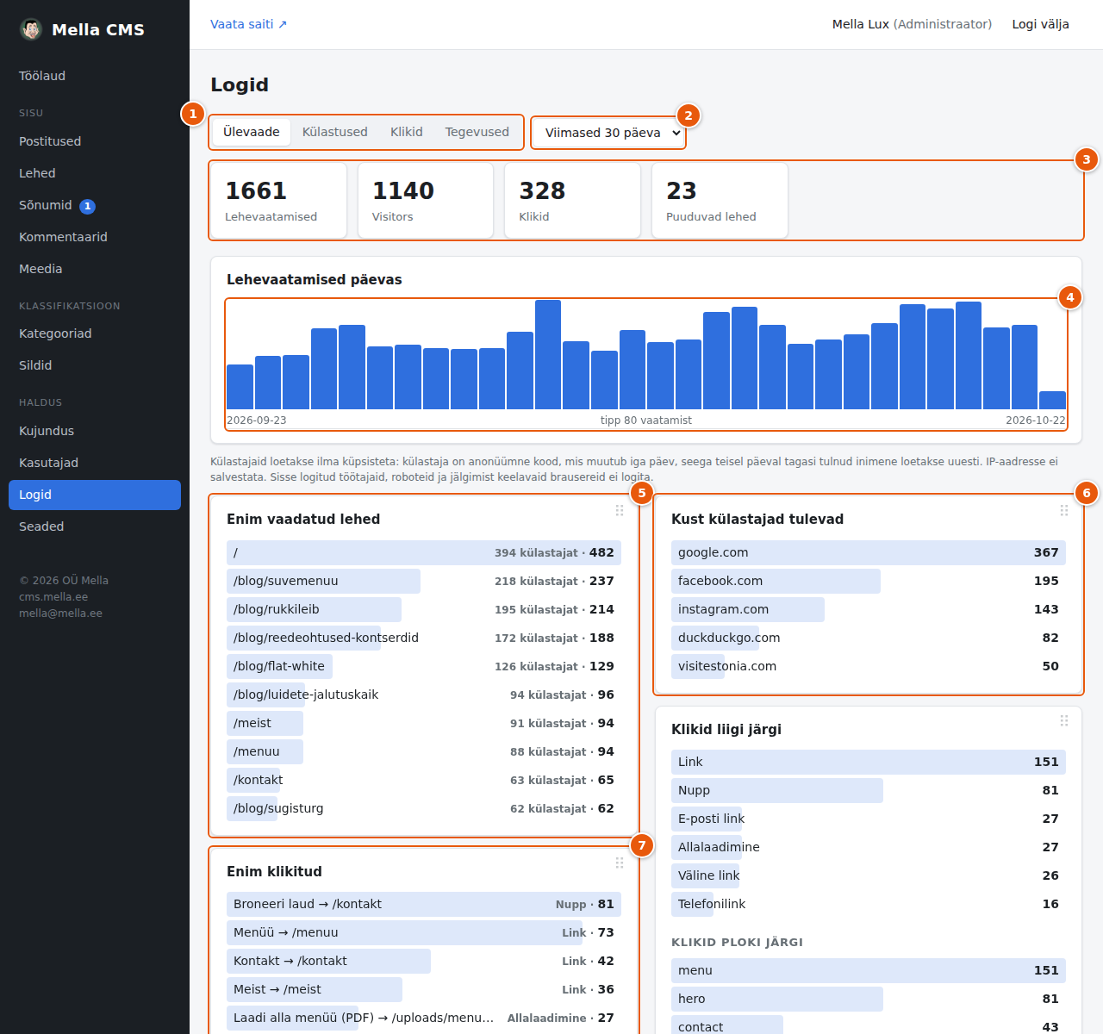Open Lehed in the sidebar
This screenshot has height=1034, width=1103.
[95, 173]
